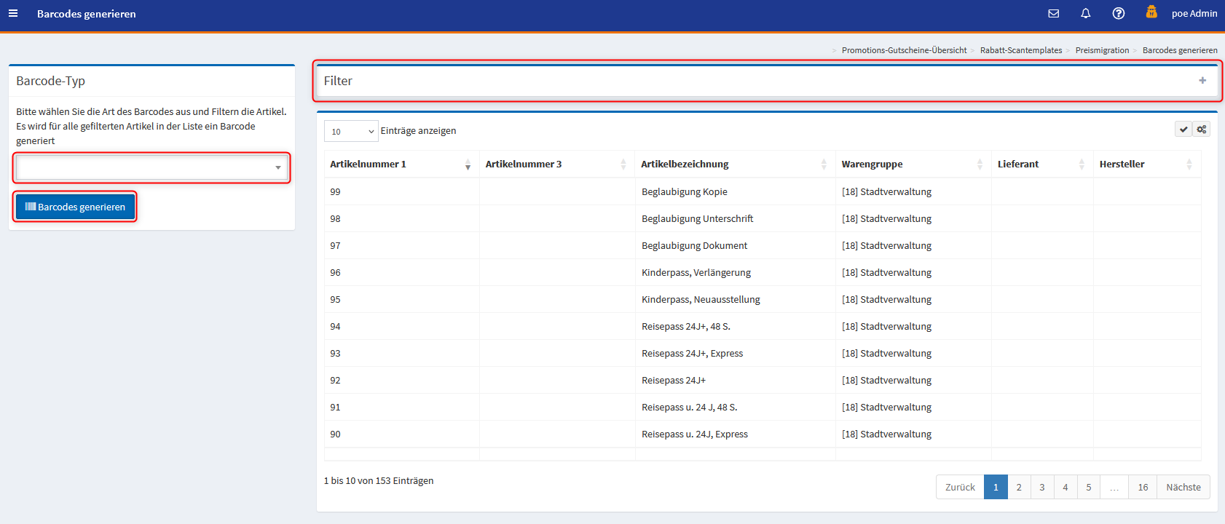Navigate to Preismigration breadcrumb
Image resolution: width=1225 pixels, height=524 pixels.
[1102, 50]
